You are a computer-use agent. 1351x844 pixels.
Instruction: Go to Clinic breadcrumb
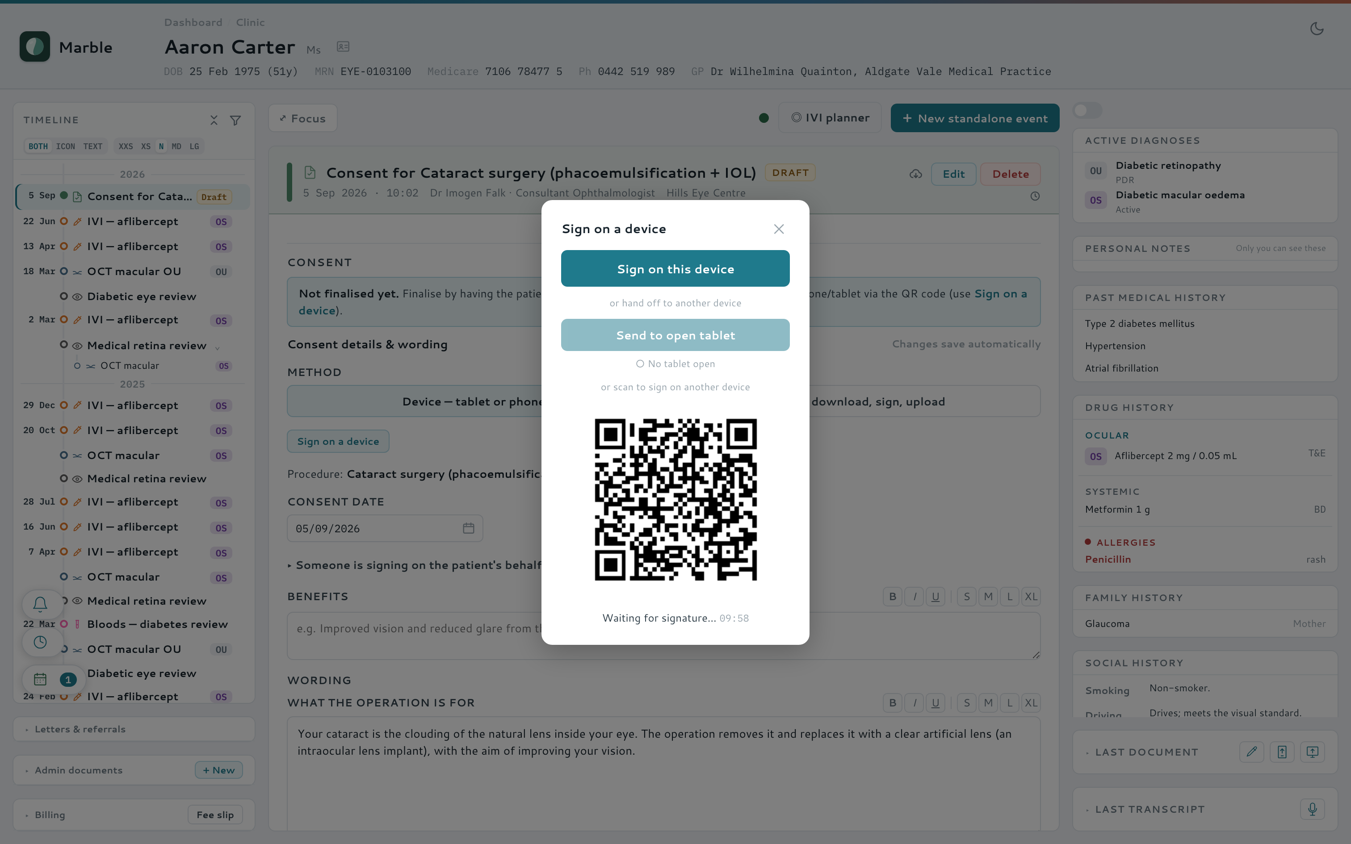coord(250,22)
